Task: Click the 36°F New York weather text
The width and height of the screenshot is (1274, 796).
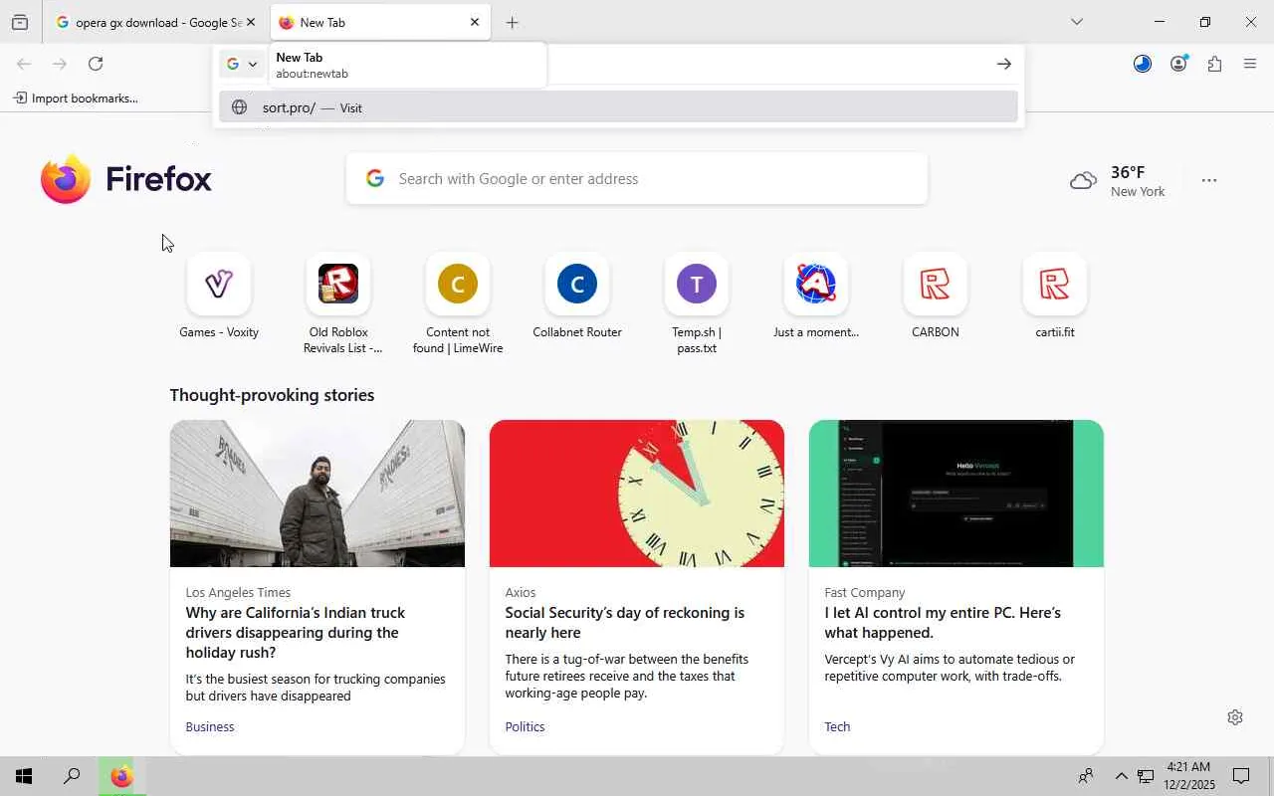Action: [x=1138, y=181]
